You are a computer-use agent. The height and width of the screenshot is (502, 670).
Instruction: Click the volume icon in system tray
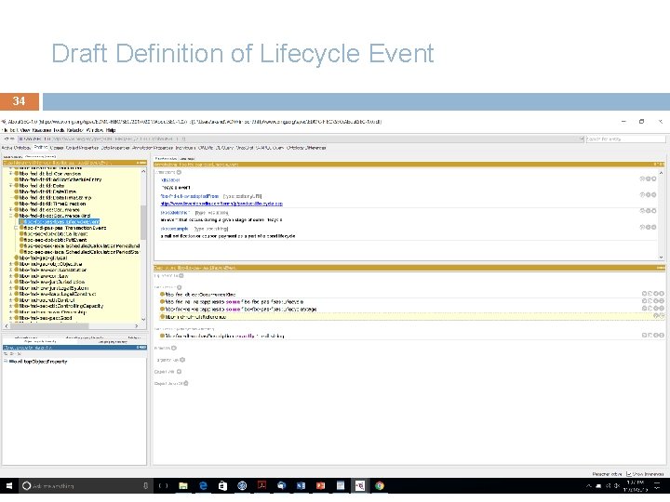click(x=617, y=486)
